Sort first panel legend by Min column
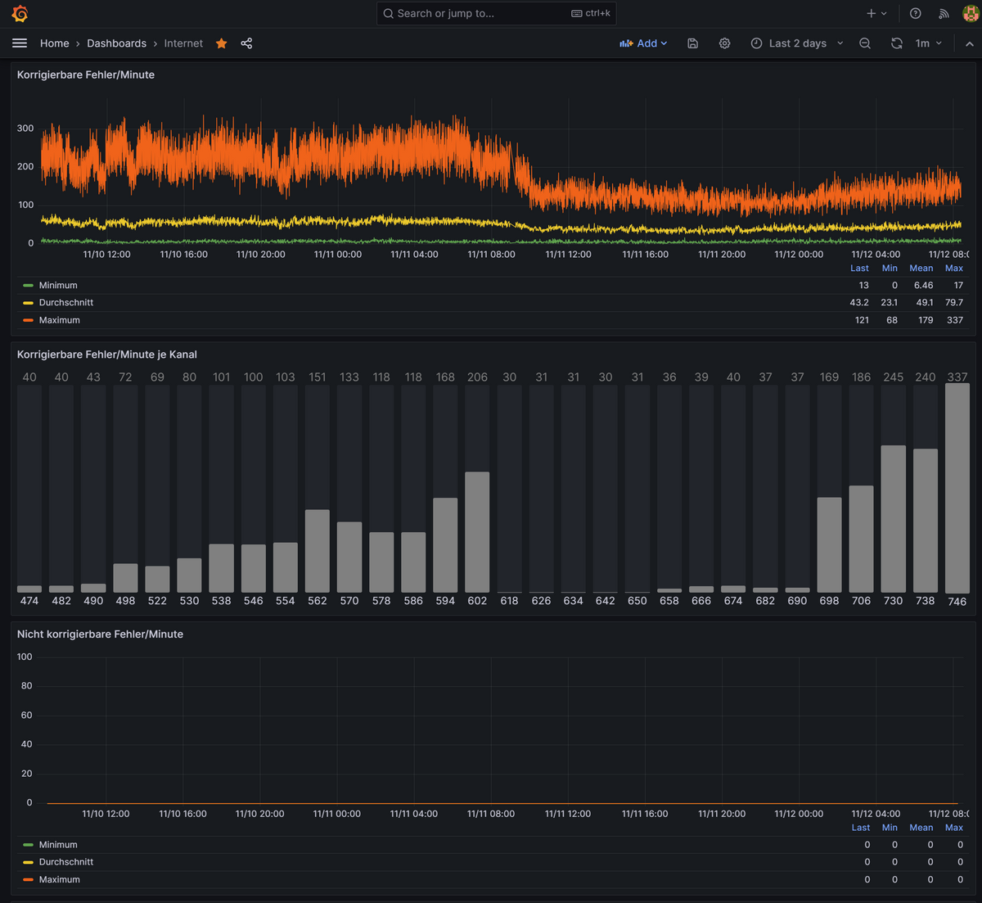 [890, 269]
